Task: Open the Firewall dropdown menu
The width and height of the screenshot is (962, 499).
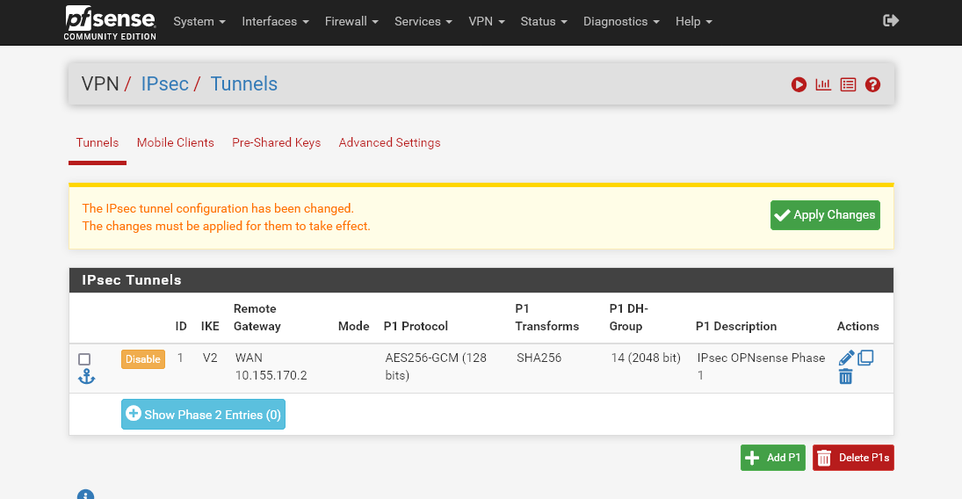Action: point(351,21)
